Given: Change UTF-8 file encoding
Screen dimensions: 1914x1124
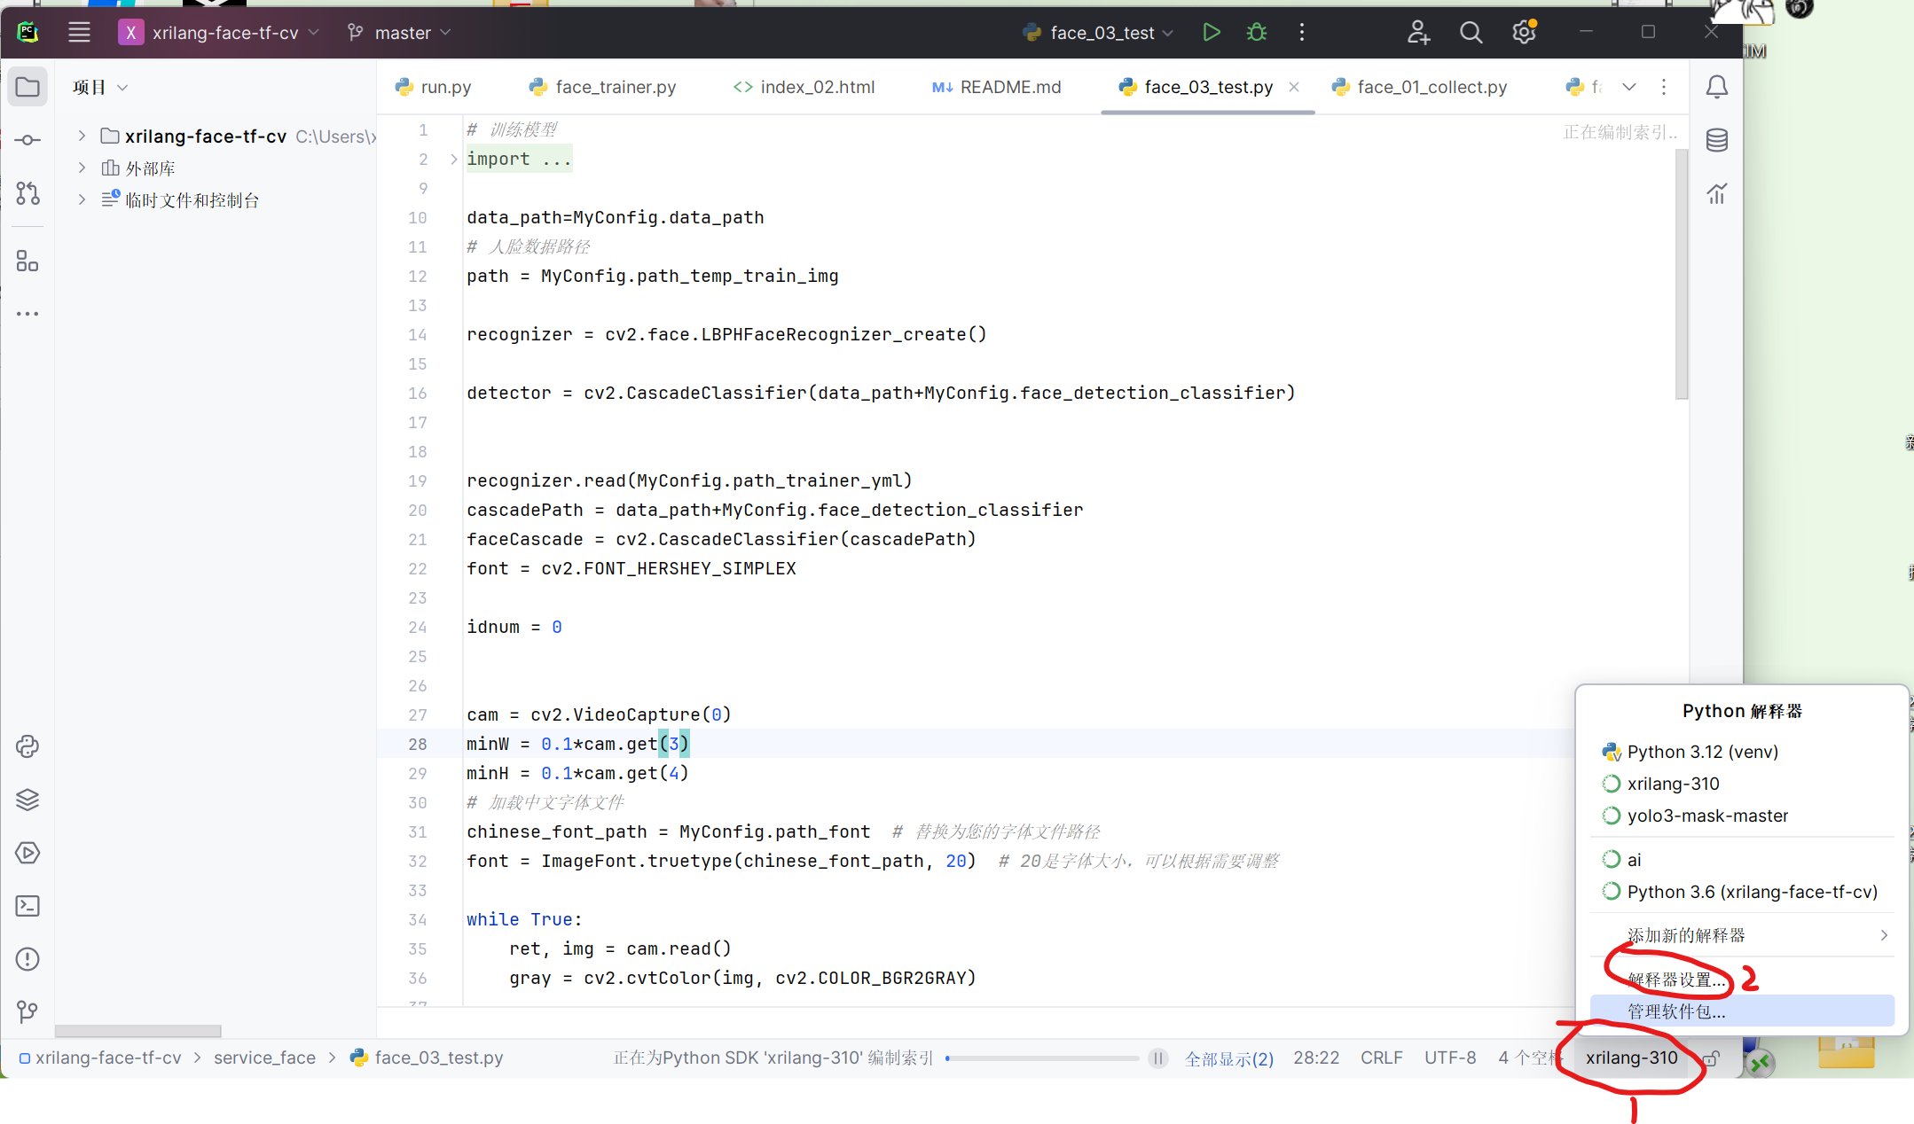Looking at the screenshot, I should pyautogui.click(x=1450, y=1058).
